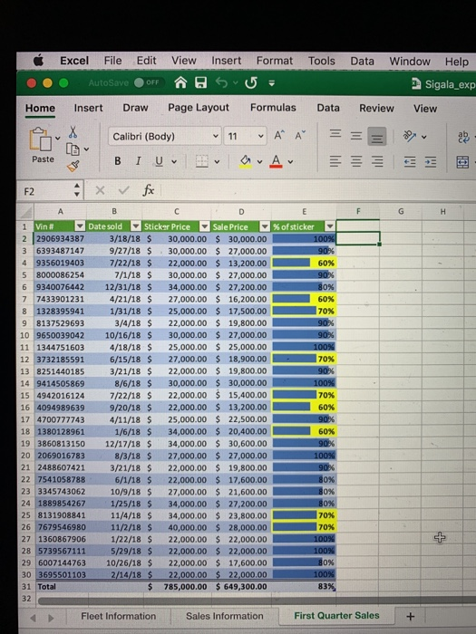Image resolution: width=476 pixels, height=634 pixels.
Task: Align text to the middle
Action: 356,136
